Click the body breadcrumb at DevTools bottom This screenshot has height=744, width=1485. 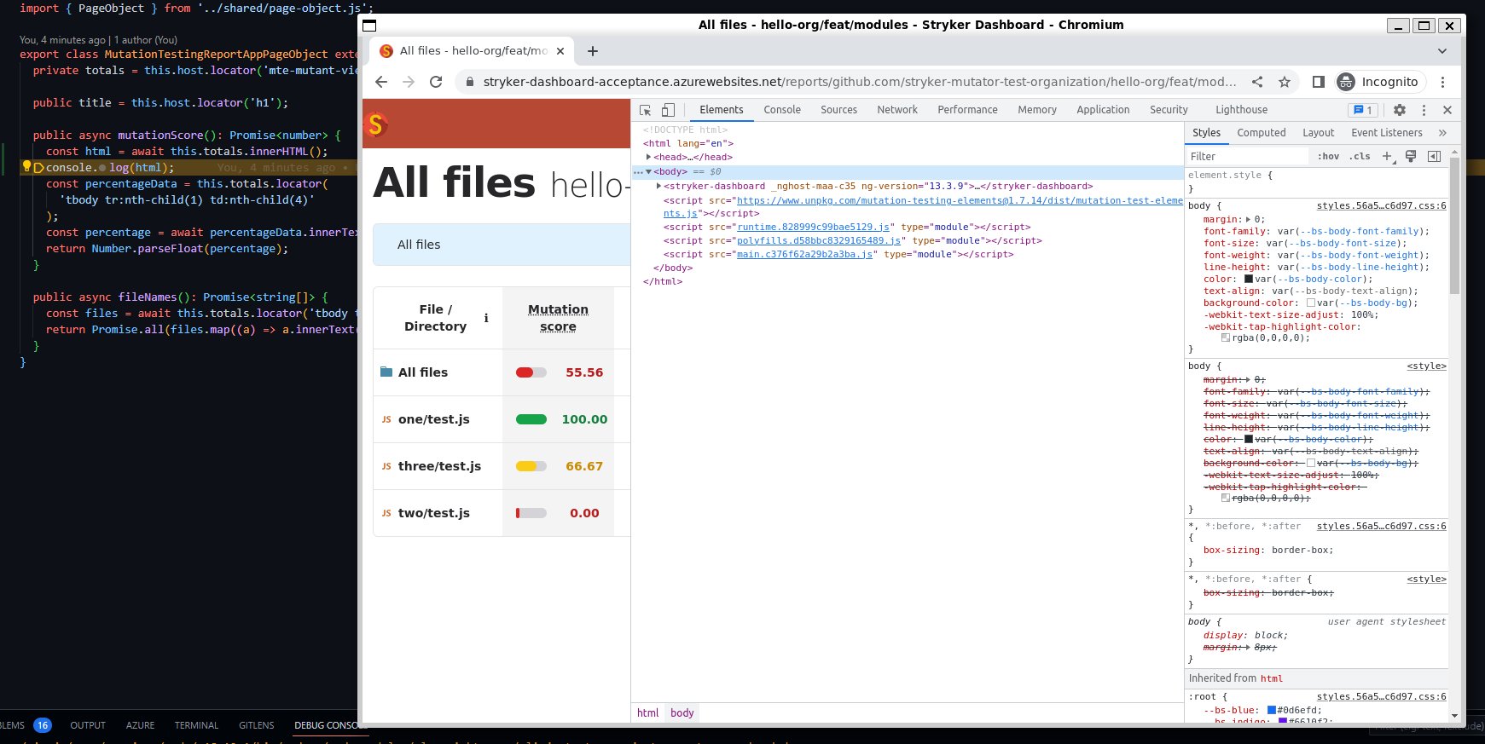coord(682,712)
